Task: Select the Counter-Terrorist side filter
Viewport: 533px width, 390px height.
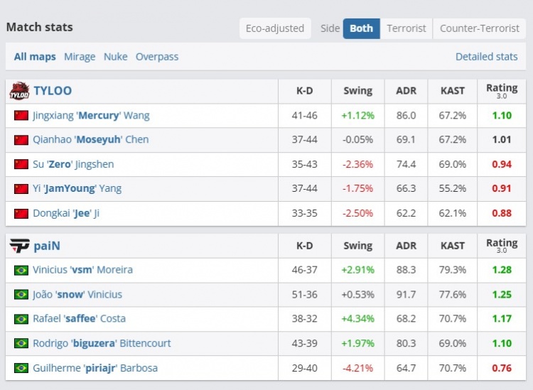Action: pos(479,28)
